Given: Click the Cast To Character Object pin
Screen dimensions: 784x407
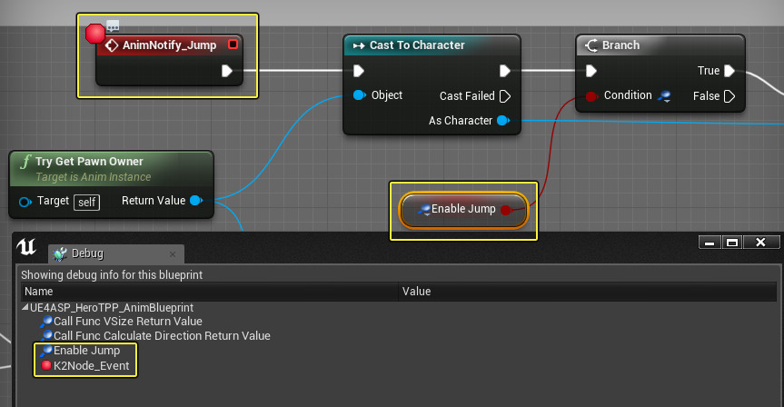Looking at the screenshot, I should click(x=359, y=95).
